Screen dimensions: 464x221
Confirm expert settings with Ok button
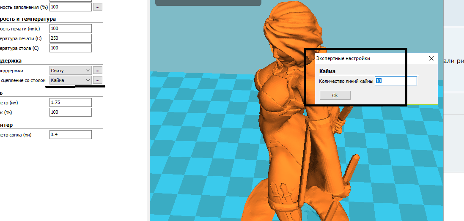pos(335,95)
